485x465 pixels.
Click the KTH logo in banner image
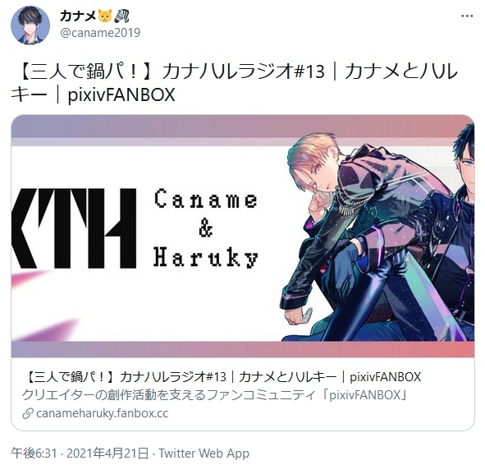pos(74,228)
